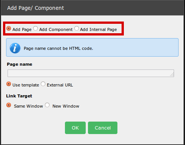Click the 'New Window' label text
This screenshot has height=145, width=185.
point(66,106)
